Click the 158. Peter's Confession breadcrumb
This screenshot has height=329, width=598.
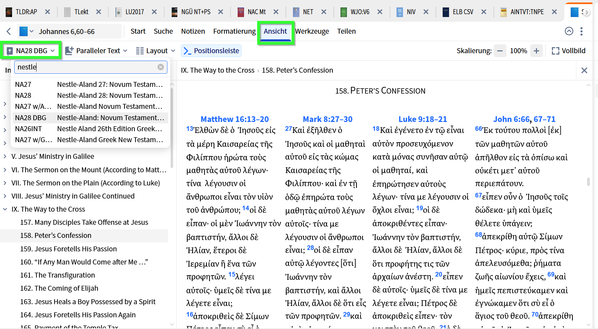(x=298, y=70)
